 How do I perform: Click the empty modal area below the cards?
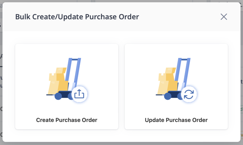pos(121,136)
